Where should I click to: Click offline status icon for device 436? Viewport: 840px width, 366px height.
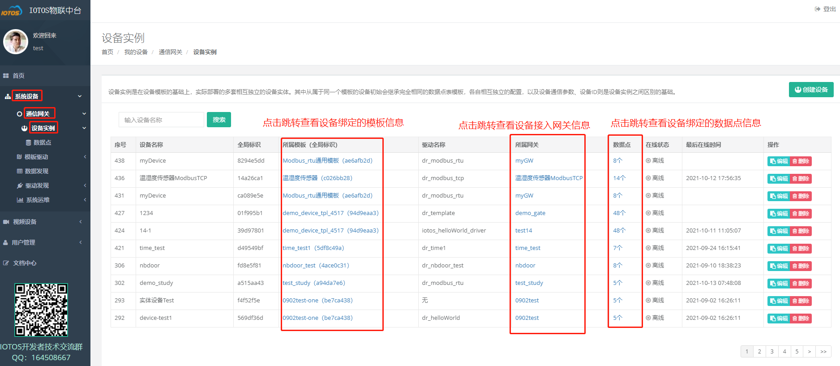pyautogui.click(x=648, y=178)
